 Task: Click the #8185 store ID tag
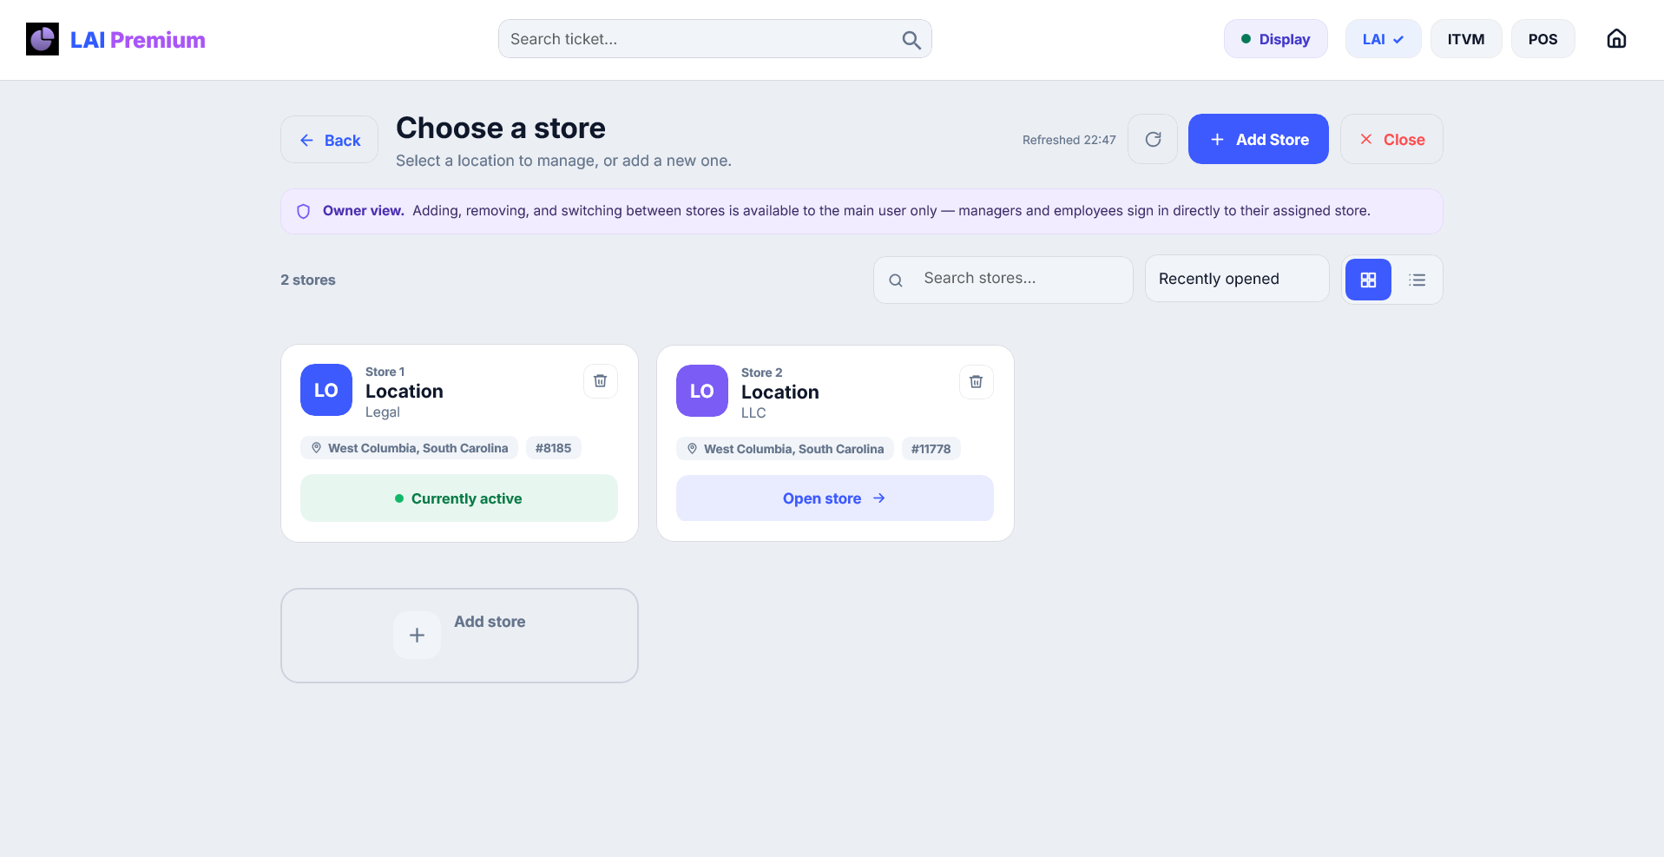(x=553, y=448)
